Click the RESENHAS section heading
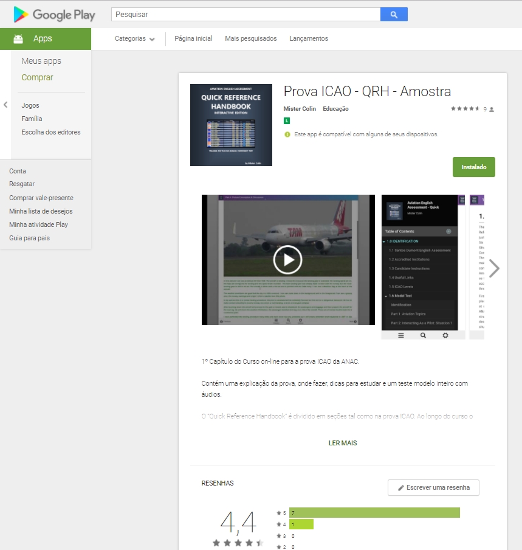This screenshot has height=550, width=522. click(x=218, y=483)
